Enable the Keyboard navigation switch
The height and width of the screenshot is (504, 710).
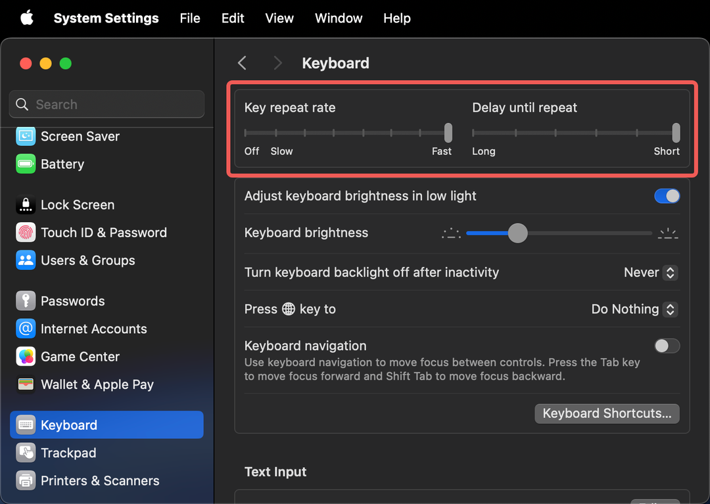667,346
